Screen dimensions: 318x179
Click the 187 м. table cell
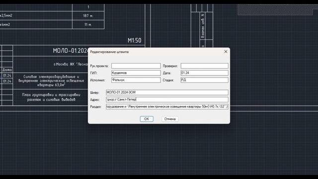[88, 15]
